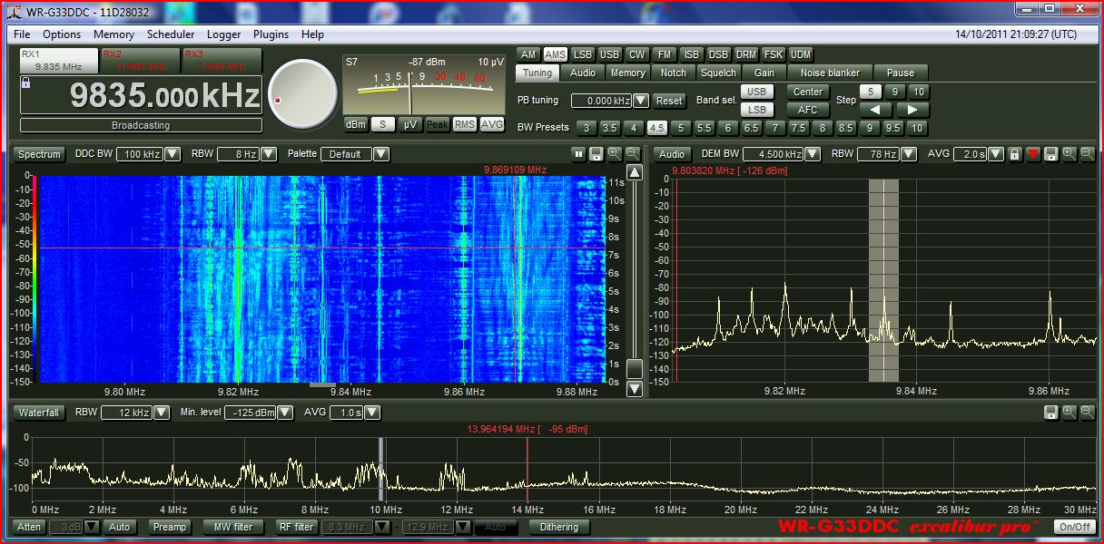This screenshot has width=1104, height=544.
Task: Click the Center button
Action: 808,92
